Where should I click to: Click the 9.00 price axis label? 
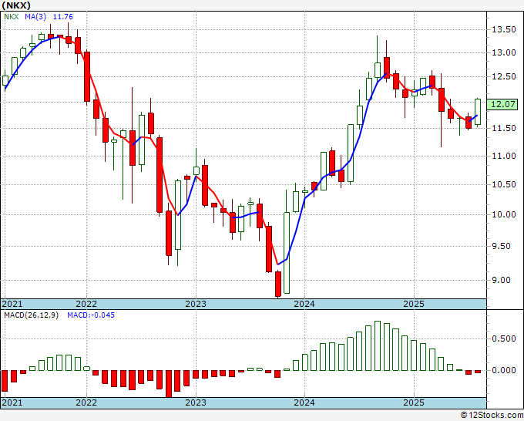502,280
